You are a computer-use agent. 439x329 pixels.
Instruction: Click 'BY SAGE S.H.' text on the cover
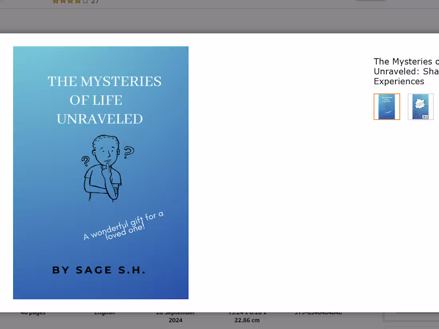click(x=98, y=270)
